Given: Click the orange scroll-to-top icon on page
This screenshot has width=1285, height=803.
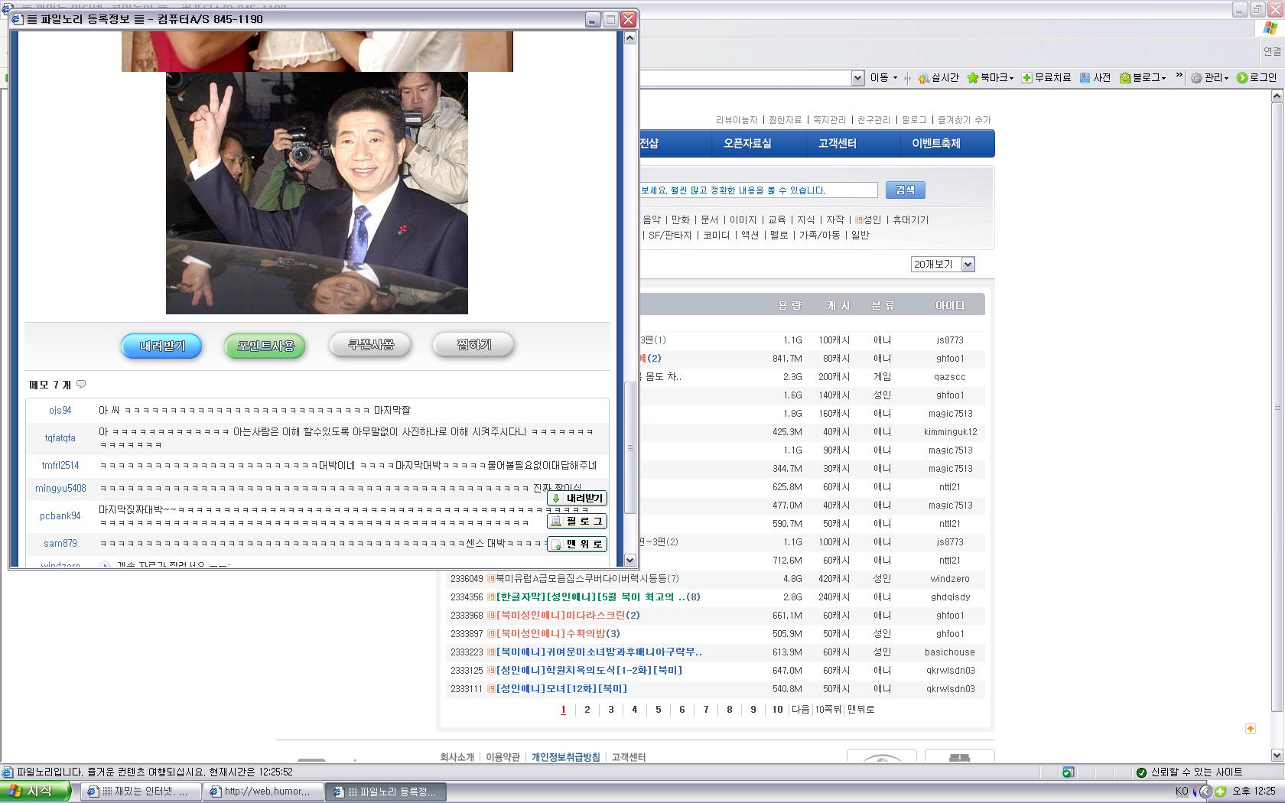Looking at the screenshot, I should point(1251,729).
